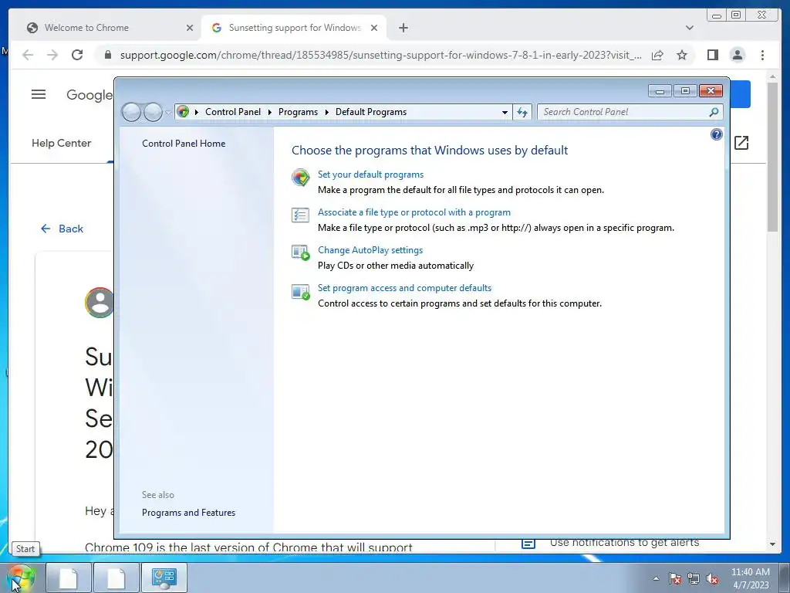Go to Control Panel Home
This screenshot has width=790, height=593.
pyautogui.click(x=184, y=143)
